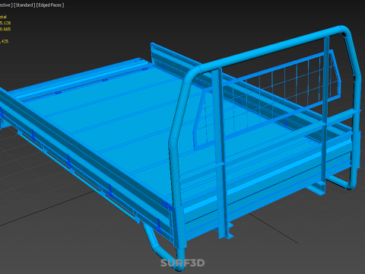Open the [Standard] viewport shading menu
365x274 pixels.
coord(24,5)
